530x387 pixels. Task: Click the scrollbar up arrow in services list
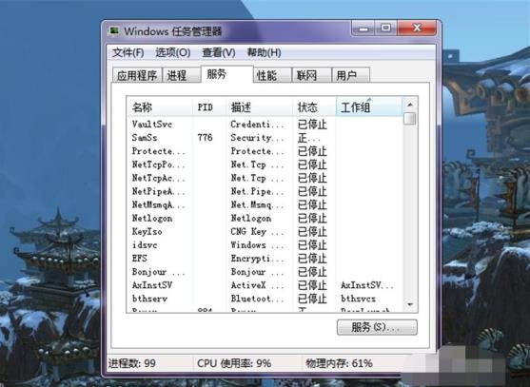coord(410,105)
